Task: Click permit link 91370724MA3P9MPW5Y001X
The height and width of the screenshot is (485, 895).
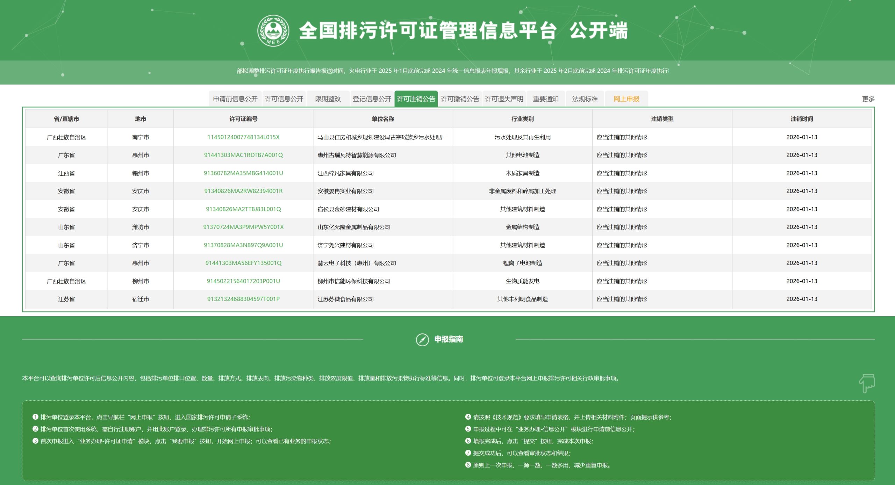Action: click(243, 227)
